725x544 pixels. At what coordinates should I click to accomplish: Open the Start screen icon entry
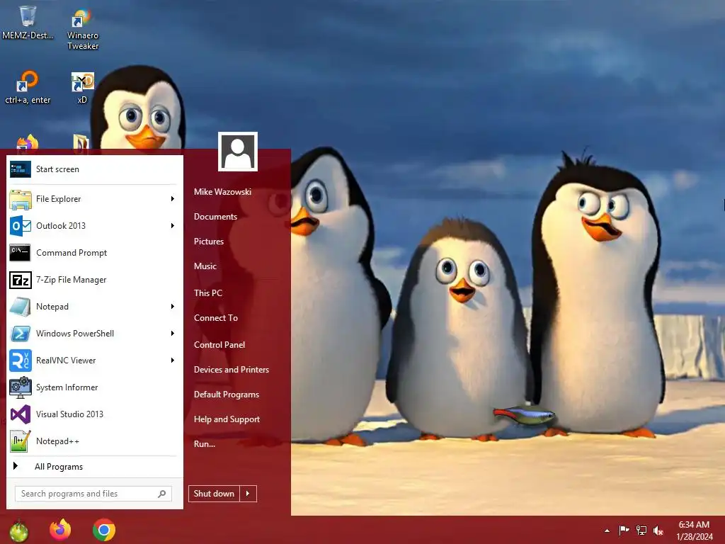point(21,169)
